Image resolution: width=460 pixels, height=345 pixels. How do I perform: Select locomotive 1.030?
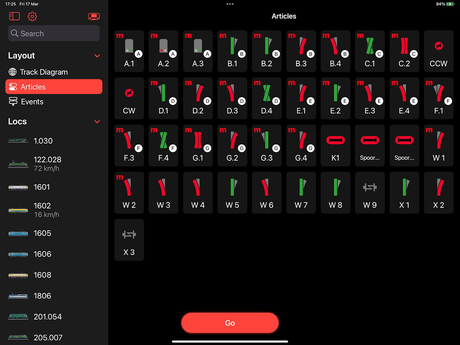pyautogui.click(x=54, y=141)
